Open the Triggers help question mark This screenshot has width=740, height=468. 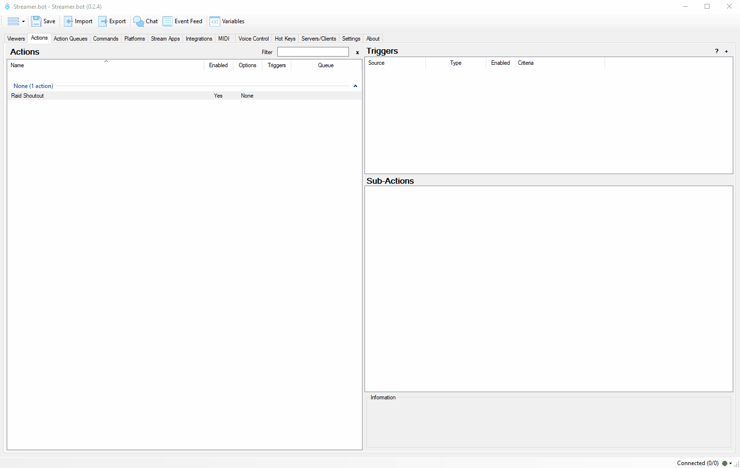click(x=717, y=51)
